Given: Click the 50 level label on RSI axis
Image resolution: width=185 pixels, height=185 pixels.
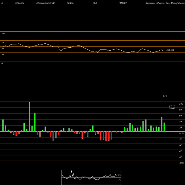Looking at the screenshot, I should point(3,48).
